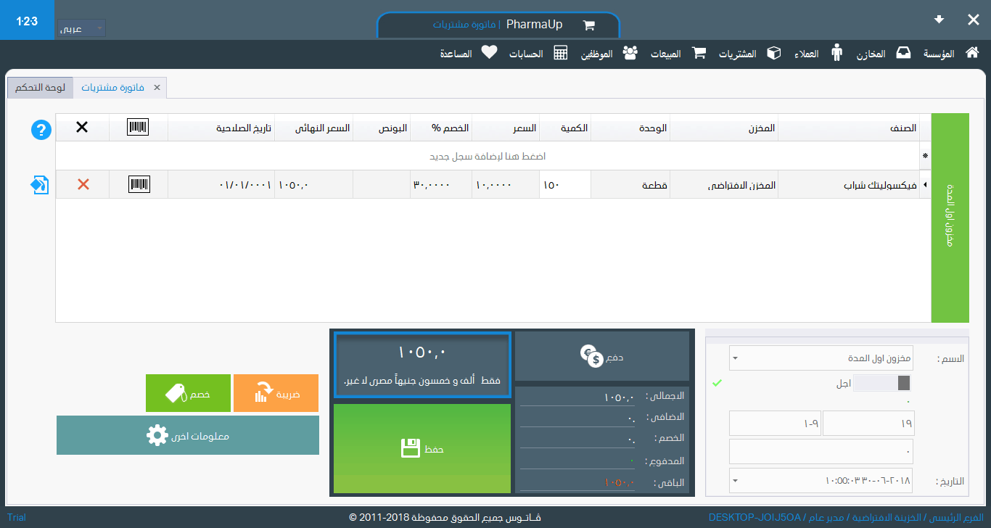Click the input field containing ١٩
Screen dimensions: 991x528
click(868, 424)
